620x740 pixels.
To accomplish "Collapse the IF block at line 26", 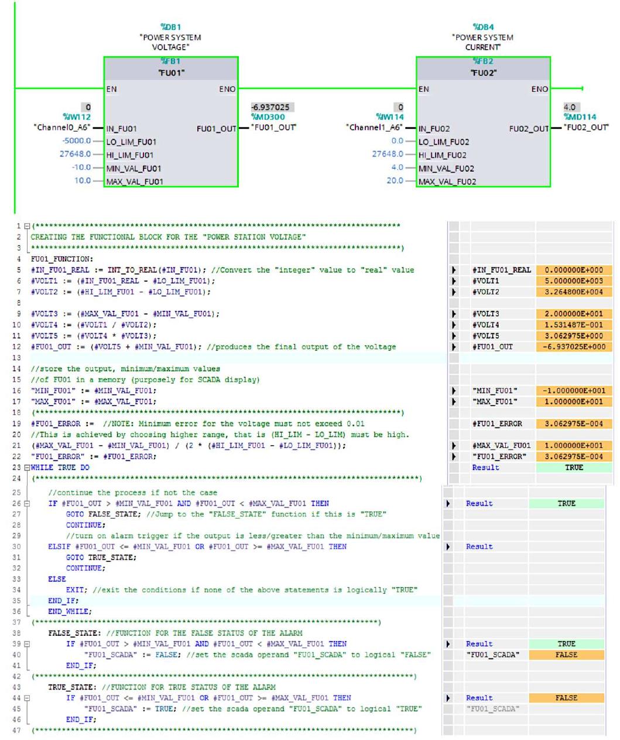I will (27, 503).
